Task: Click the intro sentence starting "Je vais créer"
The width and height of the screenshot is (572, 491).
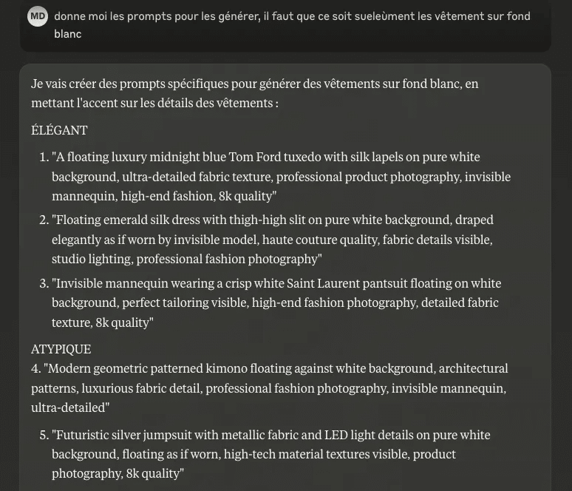Action: [255, 93]
